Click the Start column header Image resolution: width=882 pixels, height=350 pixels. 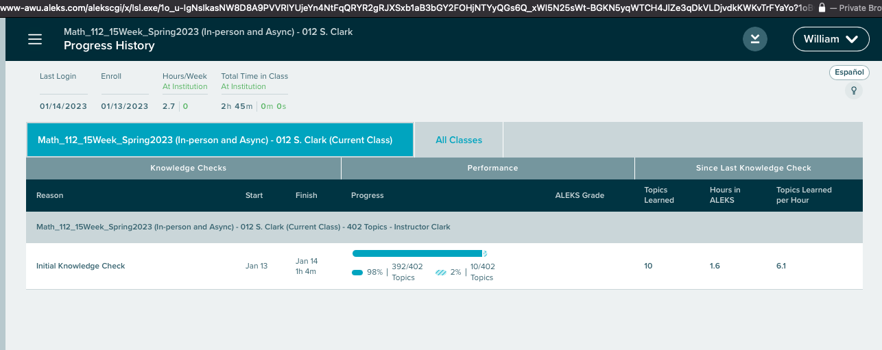pyautogui.click(x=254, y=195)
